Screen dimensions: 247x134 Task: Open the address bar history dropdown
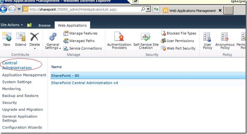click(x=148, y=9)
